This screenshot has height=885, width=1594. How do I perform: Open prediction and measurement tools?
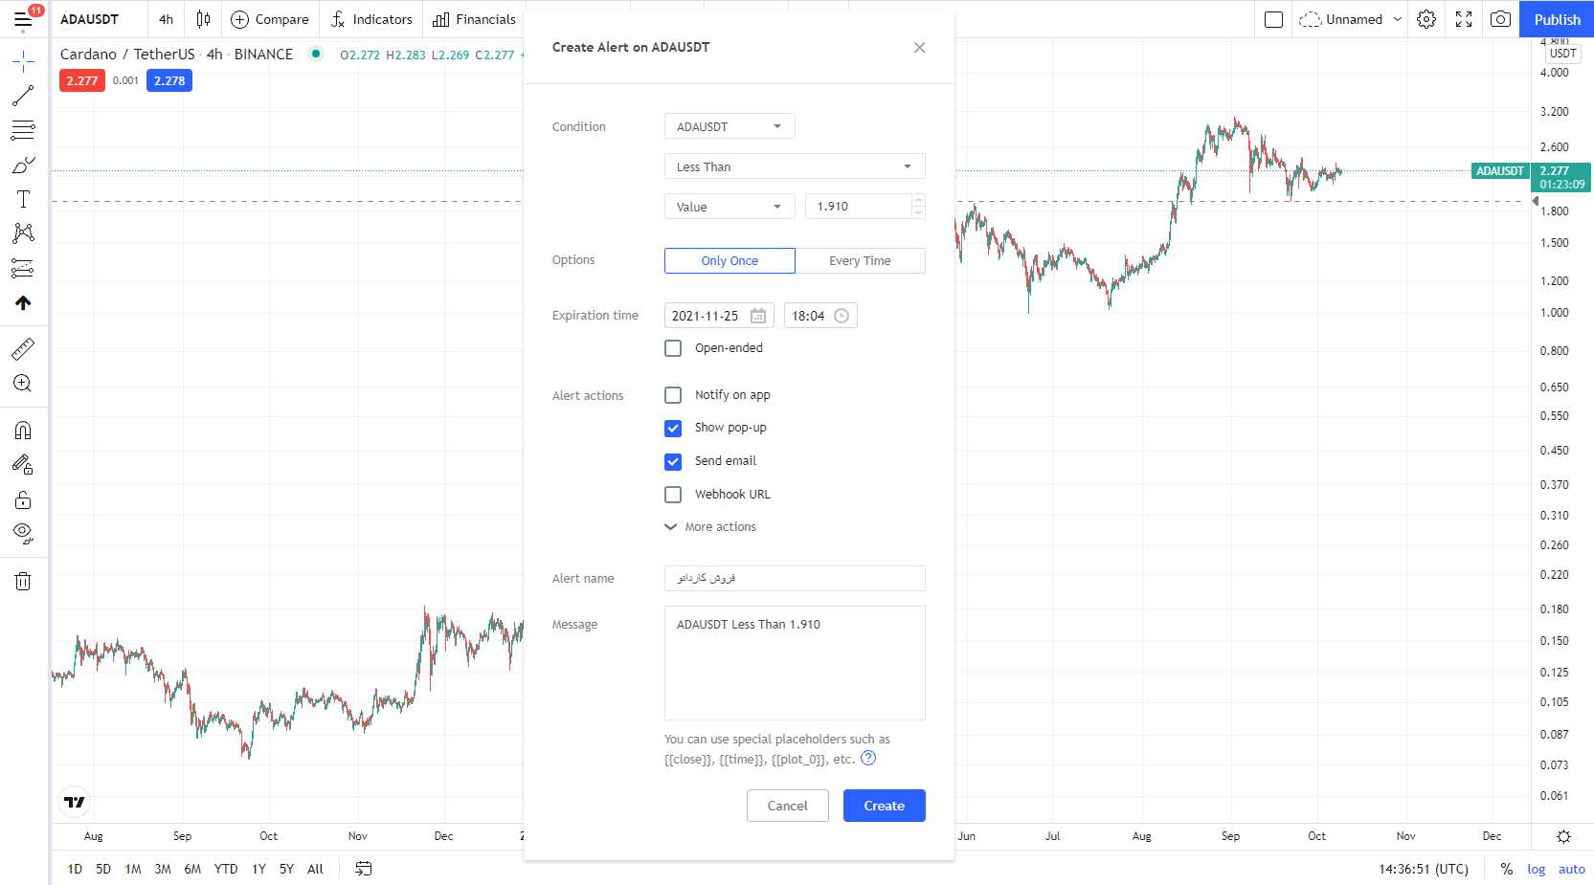click(x=23, y=268)
